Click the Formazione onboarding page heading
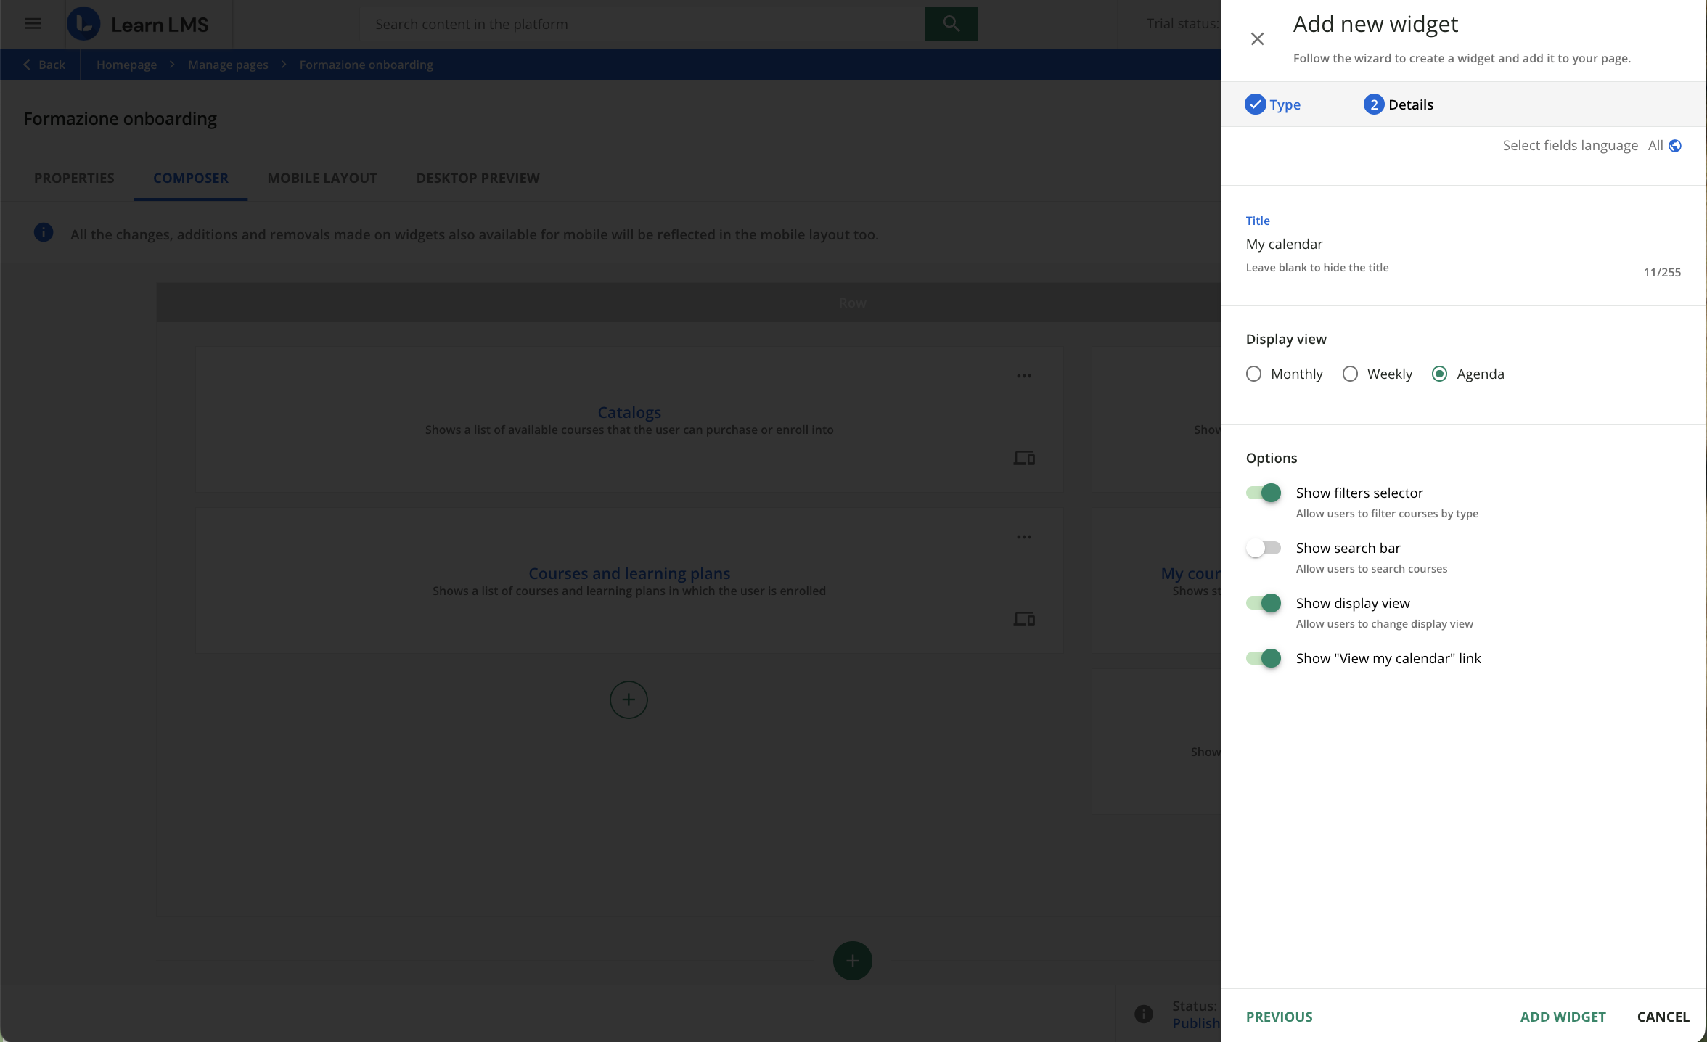Screen dimensions: 1707x1042 [120, 118]
